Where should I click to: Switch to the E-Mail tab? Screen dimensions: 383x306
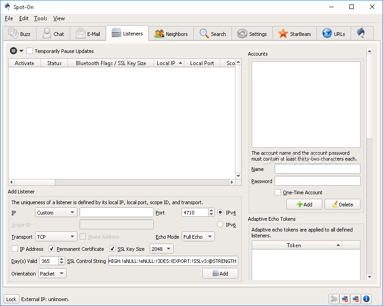[x=88, y=33]
